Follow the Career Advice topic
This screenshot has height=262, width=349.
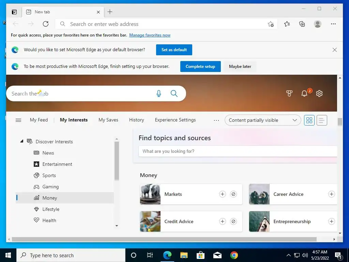point(331,194)
